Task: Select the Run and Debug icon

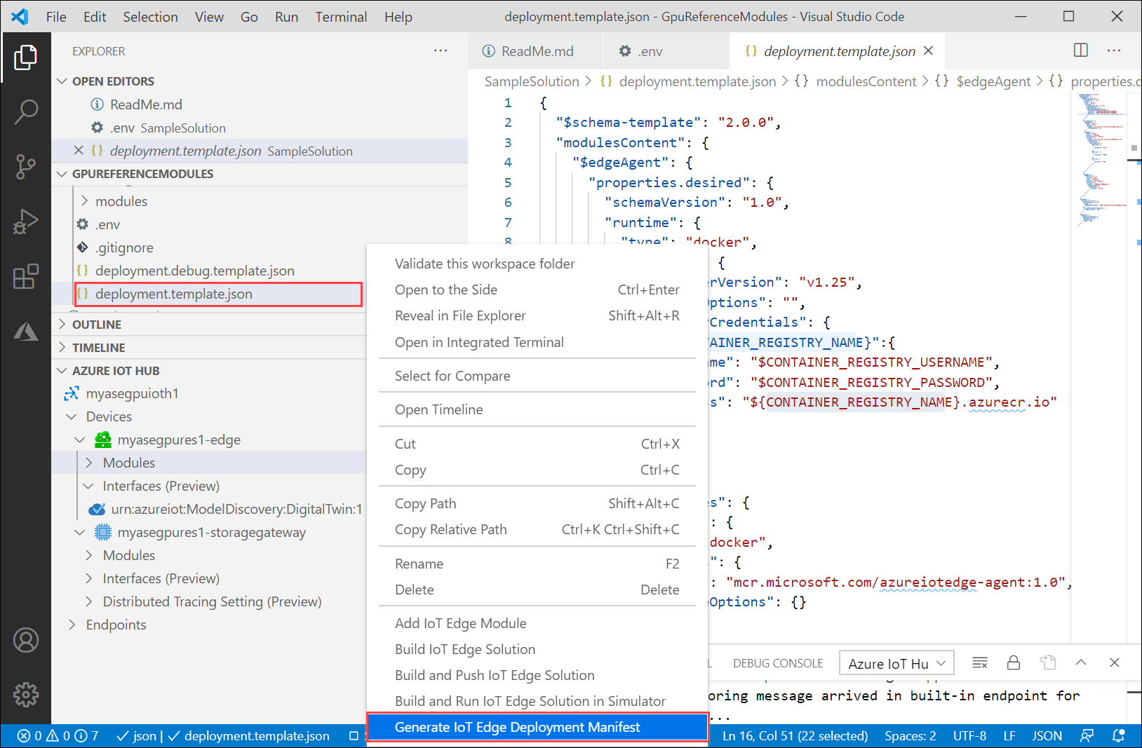Action: click(x=26, y=222)
